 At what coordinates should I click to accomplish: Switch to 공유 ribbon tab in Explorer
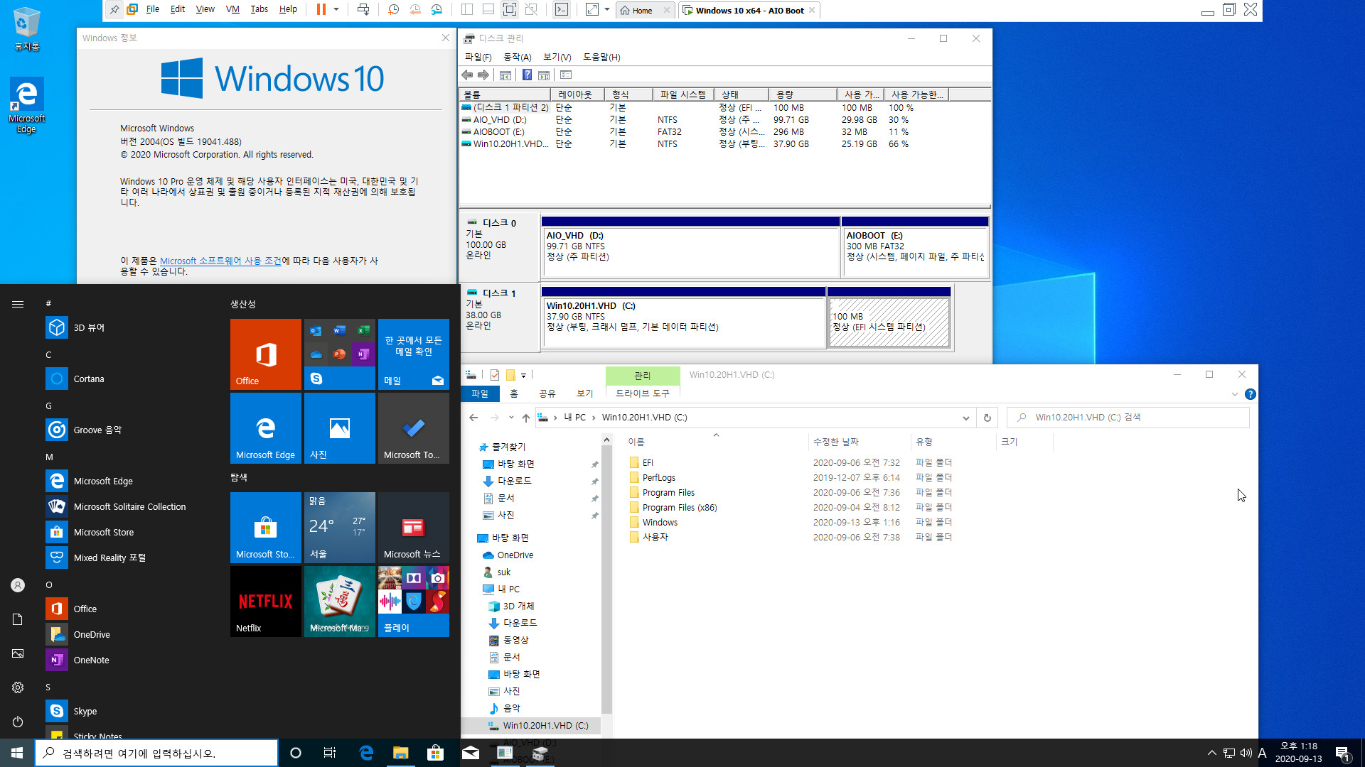[547, 393]
